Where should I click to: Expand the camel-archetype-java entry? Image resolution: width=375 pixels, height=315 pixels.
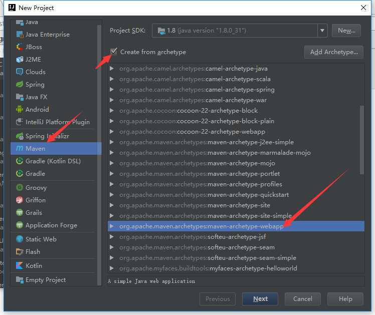111,69
